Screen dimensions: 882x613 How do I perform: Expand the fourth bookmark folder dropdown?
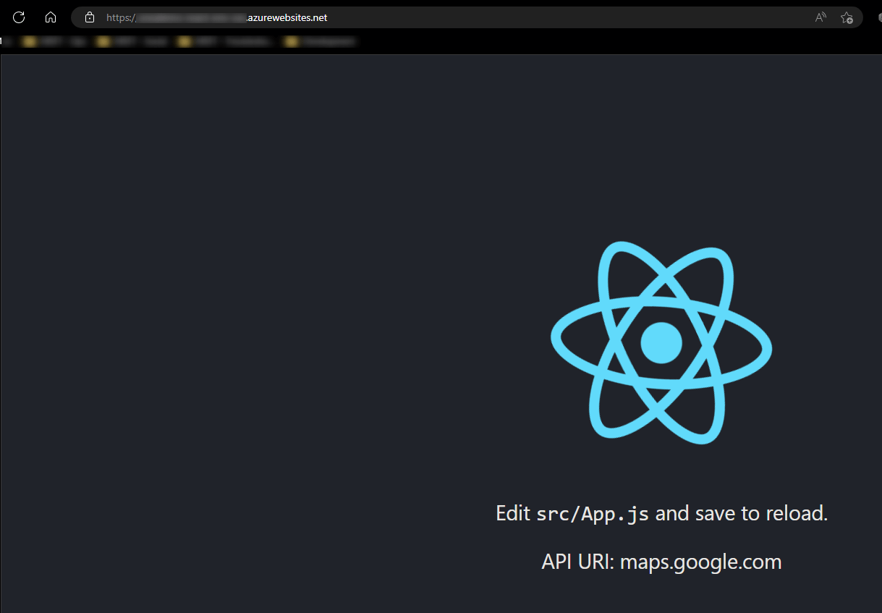[291, 41]
